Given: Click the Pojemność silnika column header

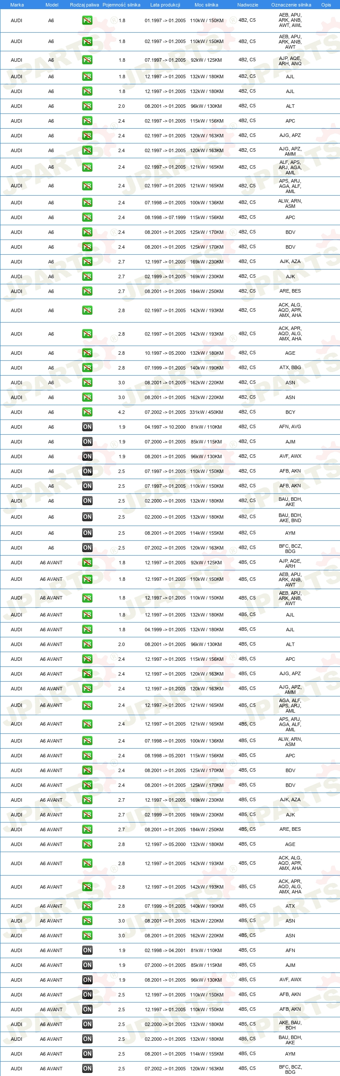Looking at the screenshot, I should pos(121,5).
